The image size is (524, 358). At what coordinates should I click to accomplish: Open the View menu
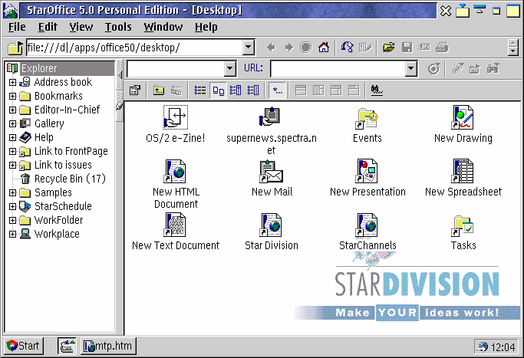tap(81, 27)
